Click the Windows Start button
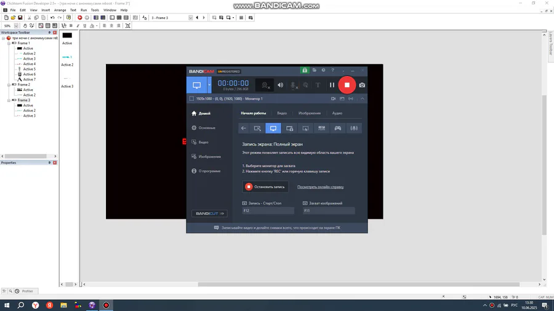 pos(7,305)
